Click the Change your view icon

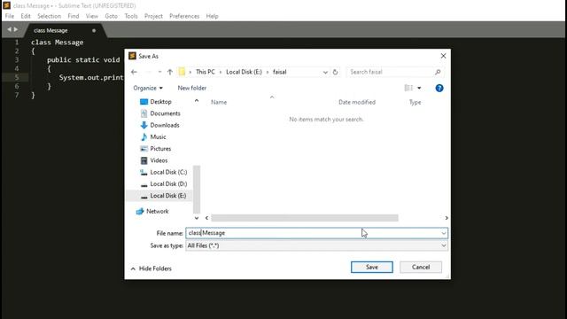(408, 88)
